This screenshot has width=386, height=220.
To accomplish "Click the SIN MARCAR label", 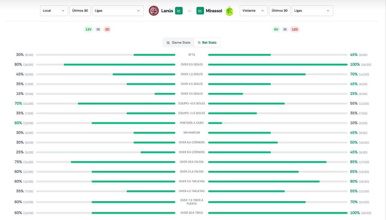I will (x=192, y=133).
